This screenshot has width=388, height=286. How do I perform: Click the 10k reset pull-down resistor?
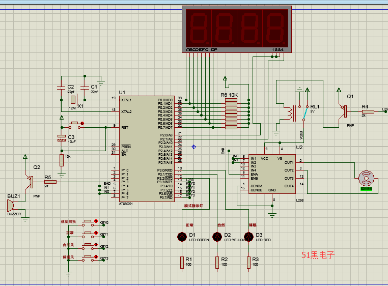(x=62, y=160)
